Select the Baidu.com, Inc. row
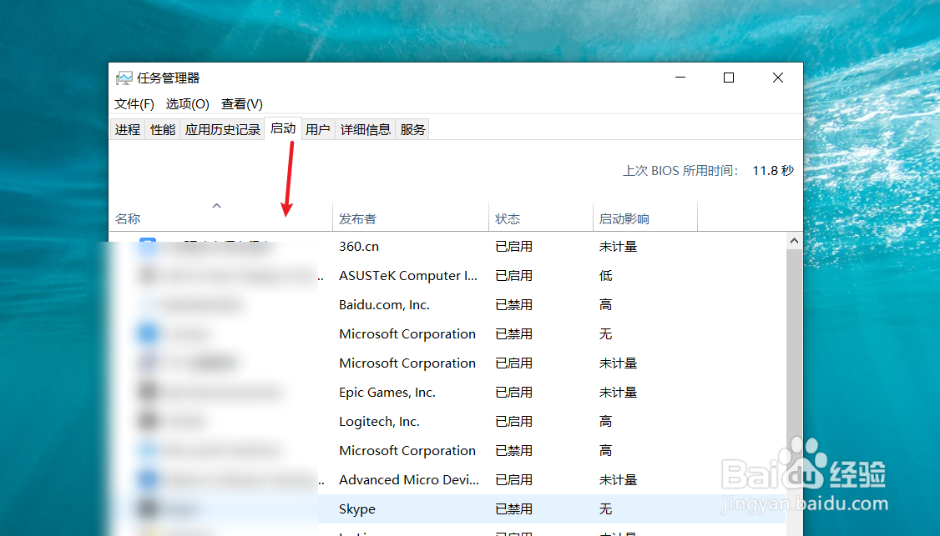 (447, 305)
